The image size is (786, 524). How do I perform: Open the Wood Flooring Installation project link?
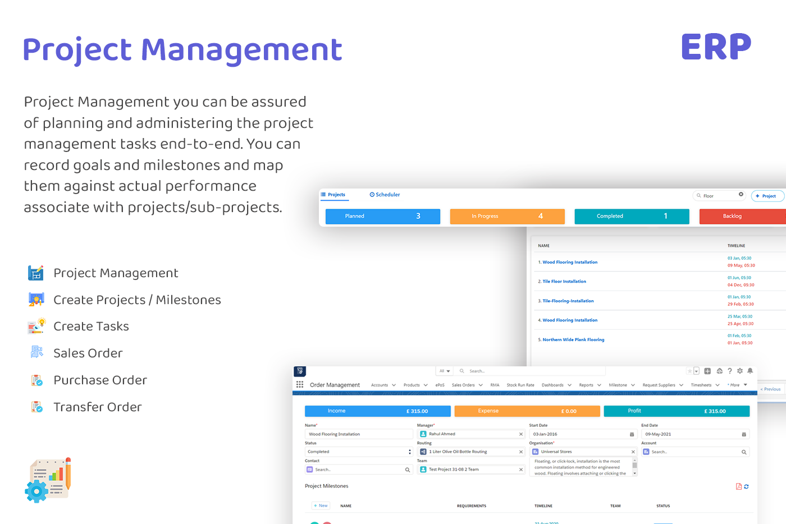pos(569,261)
